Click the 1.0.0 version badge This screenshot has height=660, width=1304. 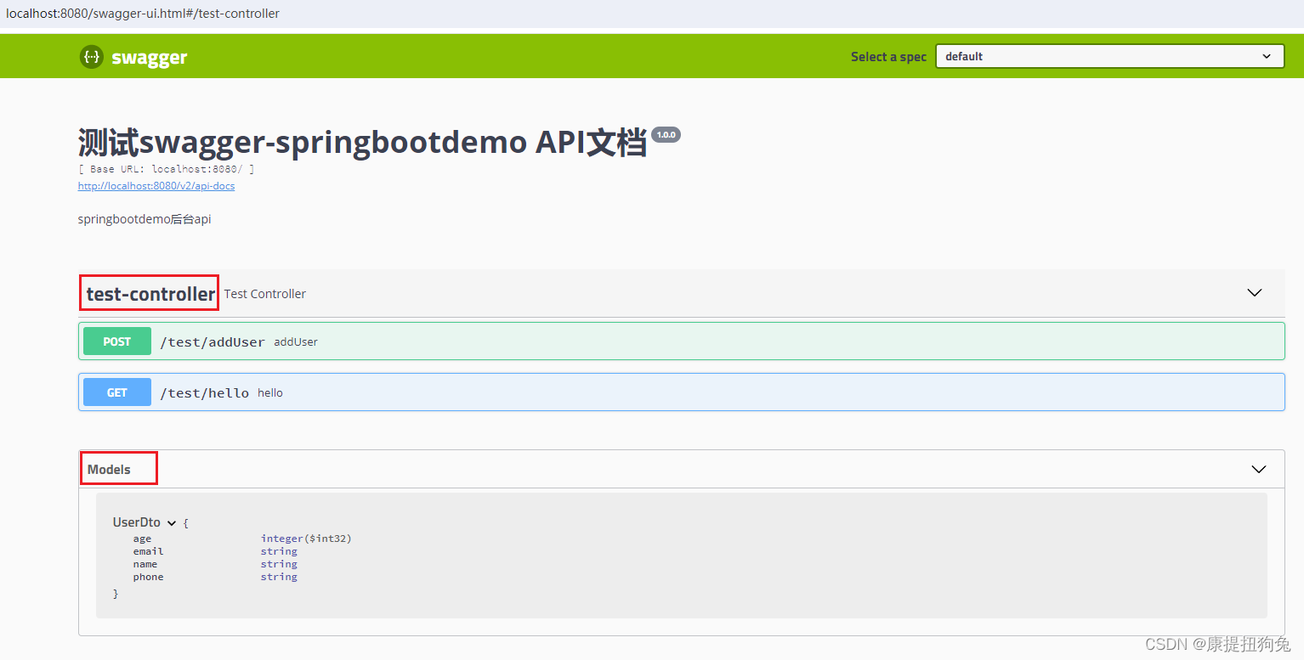[x=666, y=134]
